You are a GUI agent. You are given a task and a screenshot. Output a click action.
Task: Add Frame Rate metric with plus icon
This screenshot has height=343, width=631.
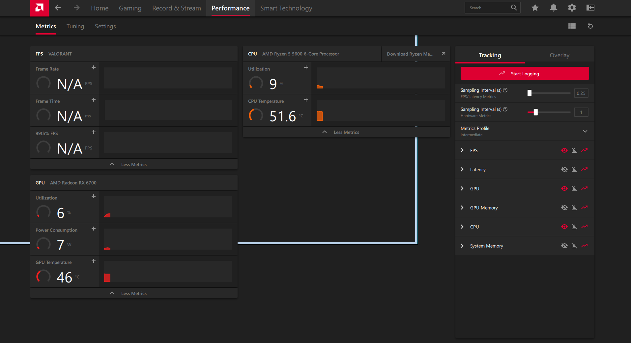click(x=94, y=67)
